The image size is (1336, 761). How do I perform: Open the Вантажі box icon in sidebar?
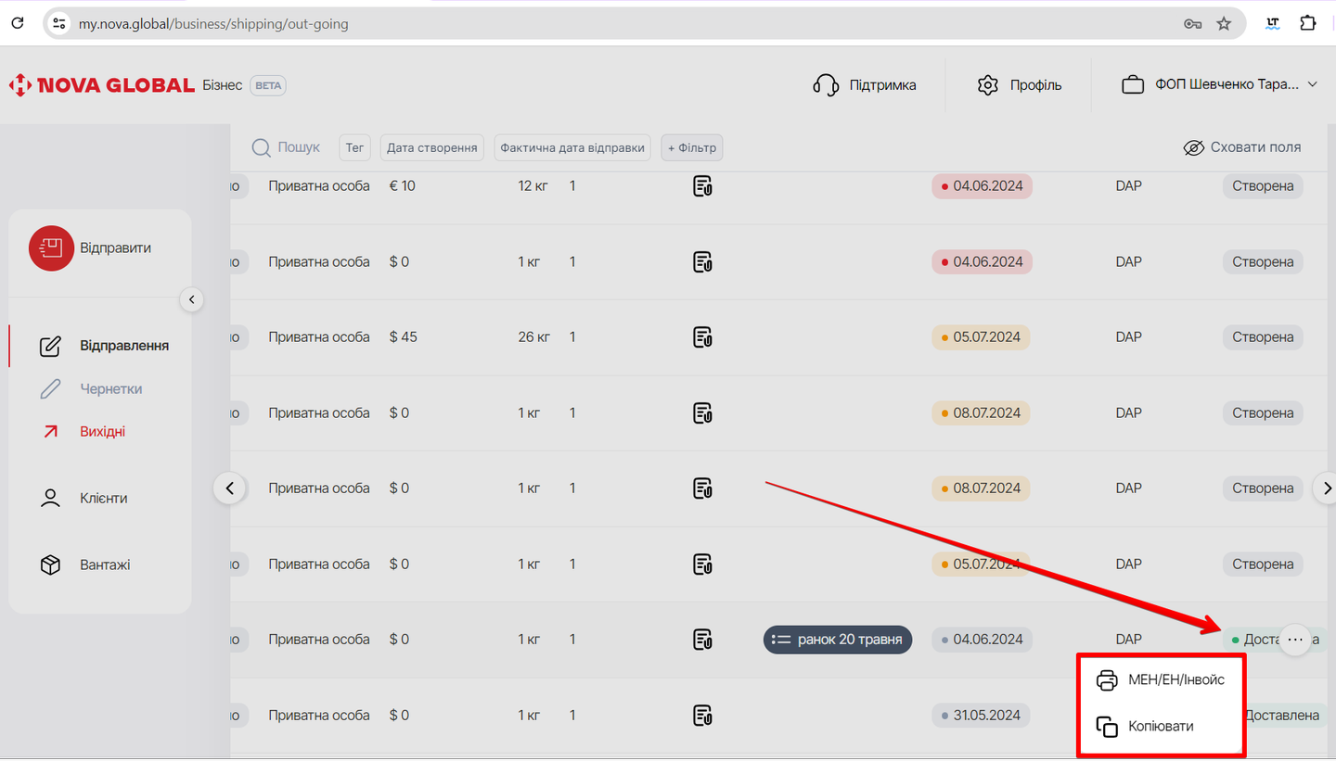point(50,564)
